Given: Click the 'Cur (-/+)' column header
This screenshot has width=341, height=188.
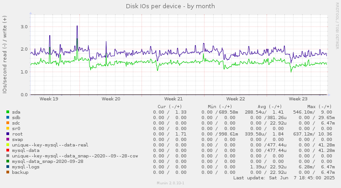Looking at the screenshot, I should click(170, 106).
